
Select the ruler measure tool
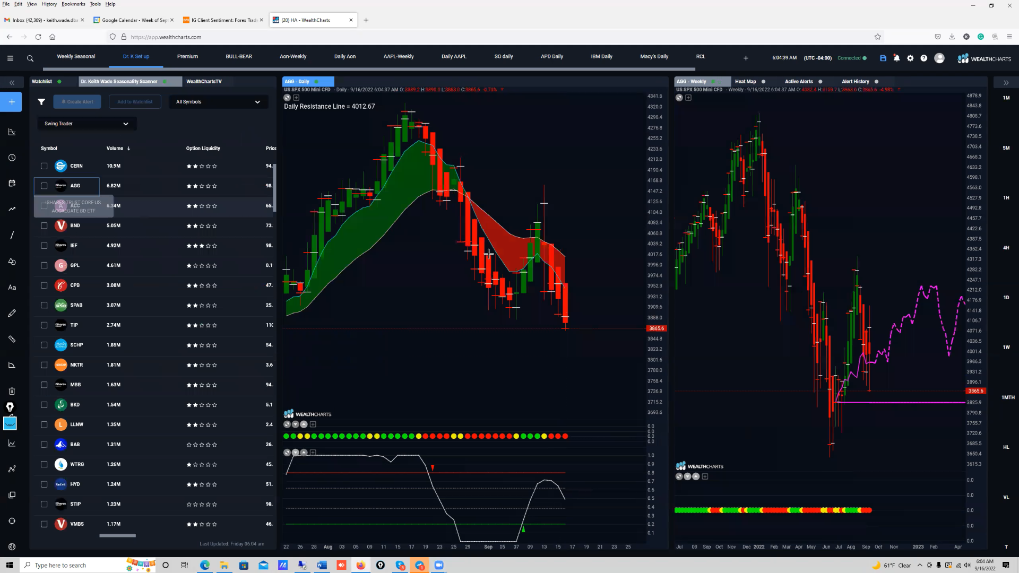(x=12, y=339)
